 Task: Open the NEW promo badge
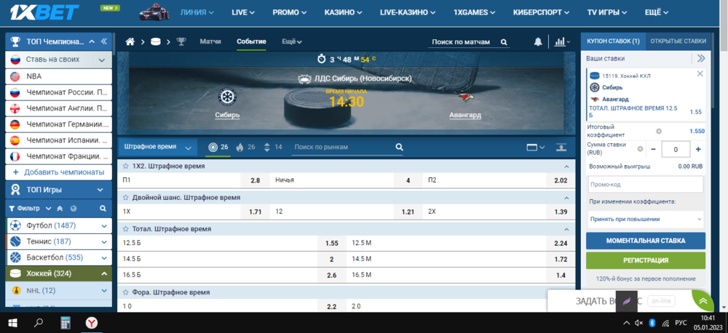[110, 8]
